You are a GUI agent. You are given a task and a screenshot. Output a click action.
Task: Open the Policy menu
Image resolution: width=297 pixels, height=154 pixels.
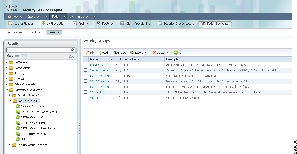tap(59, 17)
